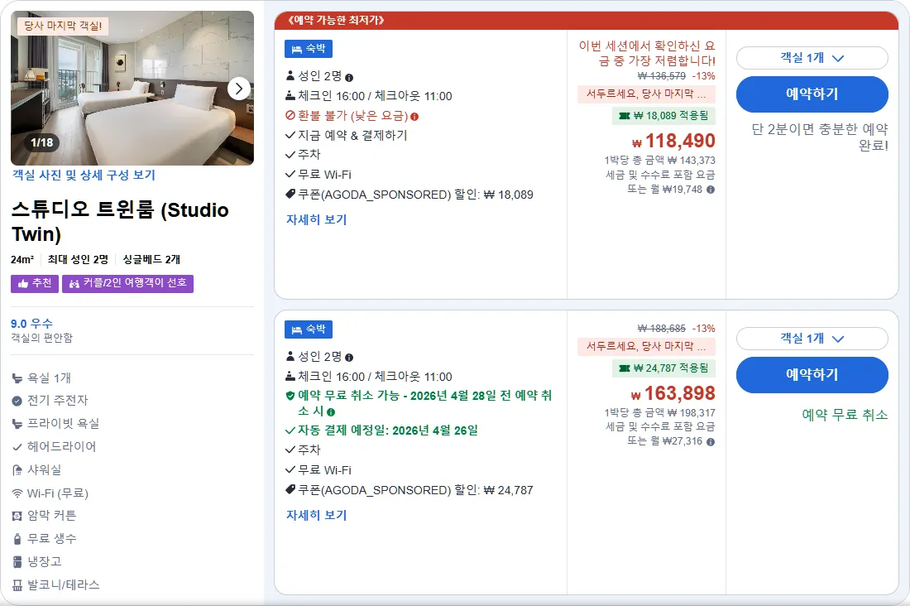Click the check-in clock icon in first offer
Image resolution: width=910 pixels, height=606 pixels.
[x=290, y=95]
